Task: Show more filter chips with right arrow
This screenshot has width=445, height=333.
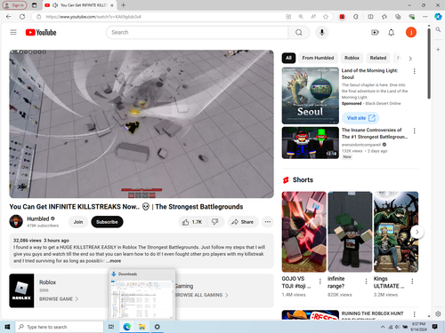Action: 410,59
